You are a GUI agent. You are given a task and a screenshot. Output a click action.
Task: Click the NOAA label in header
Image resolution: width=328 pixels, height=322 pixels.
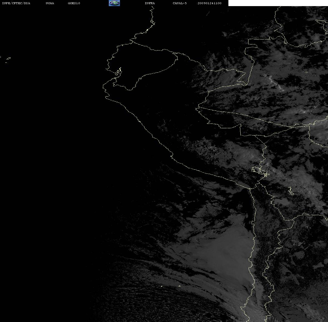[50, 3]
